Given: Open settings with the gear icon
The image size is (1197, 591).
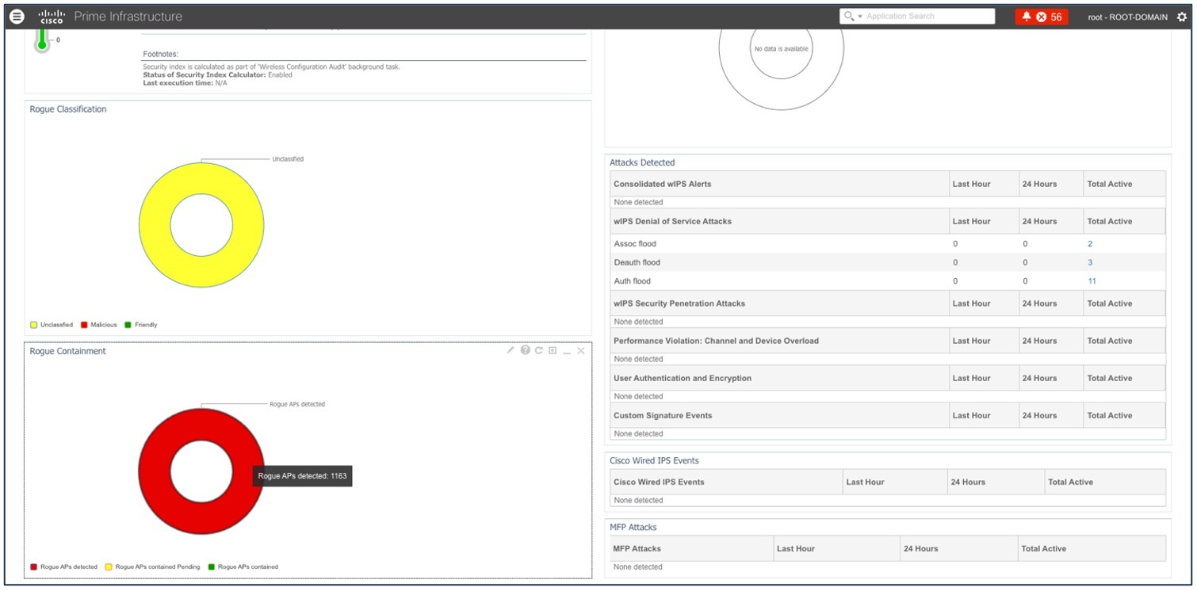Looking at the screenshot, I should (x=1184, y=16).
